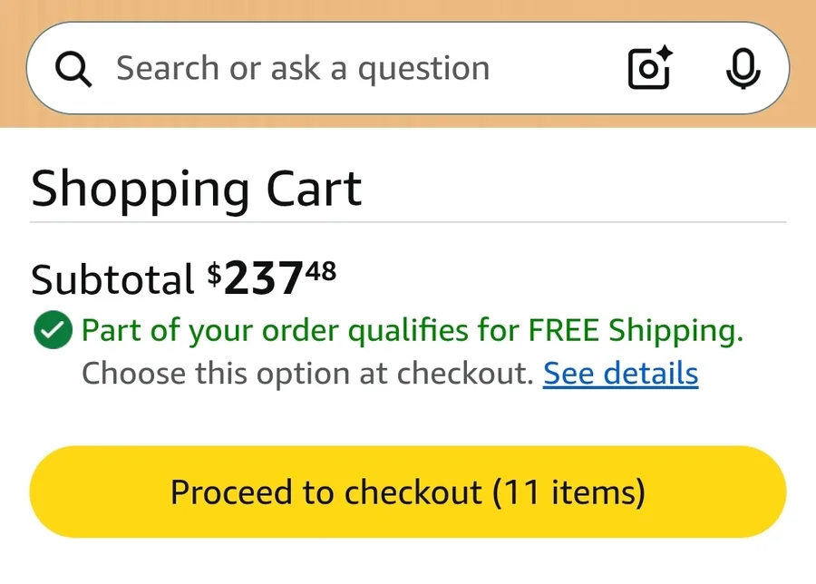Type in the search or ask field

click(363, 69)
